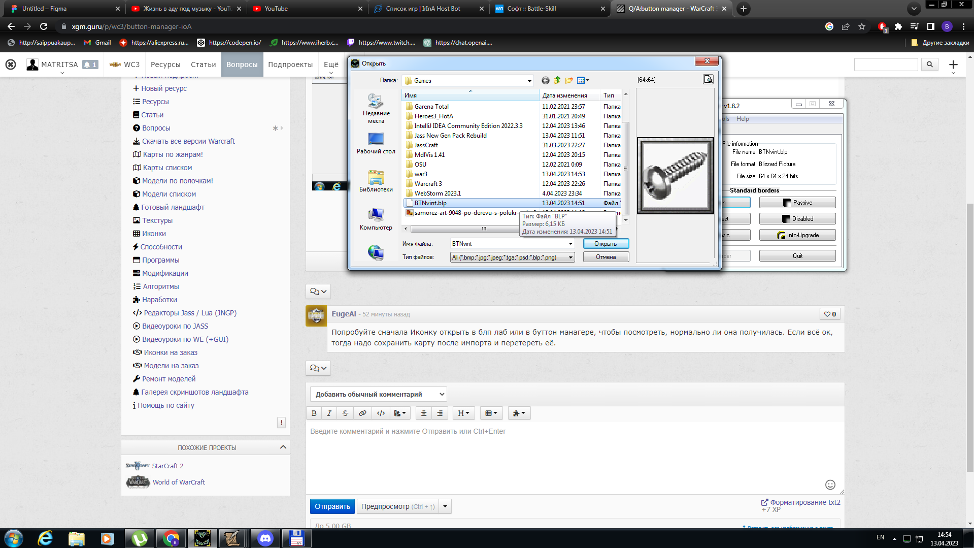The image size is (974, 548).
Task: Open the view menu icon in Open dialog
Action: [x=583, y=80]
